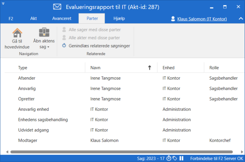Image resolution: width=245 pixels, height=162 pixels.
Task: Click the envelope icon in title bar
Action: (57, 7)
